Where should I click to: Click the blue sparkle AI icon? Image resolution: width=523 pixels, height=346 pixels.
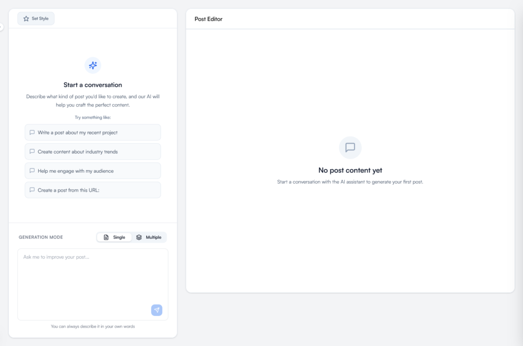92,65
